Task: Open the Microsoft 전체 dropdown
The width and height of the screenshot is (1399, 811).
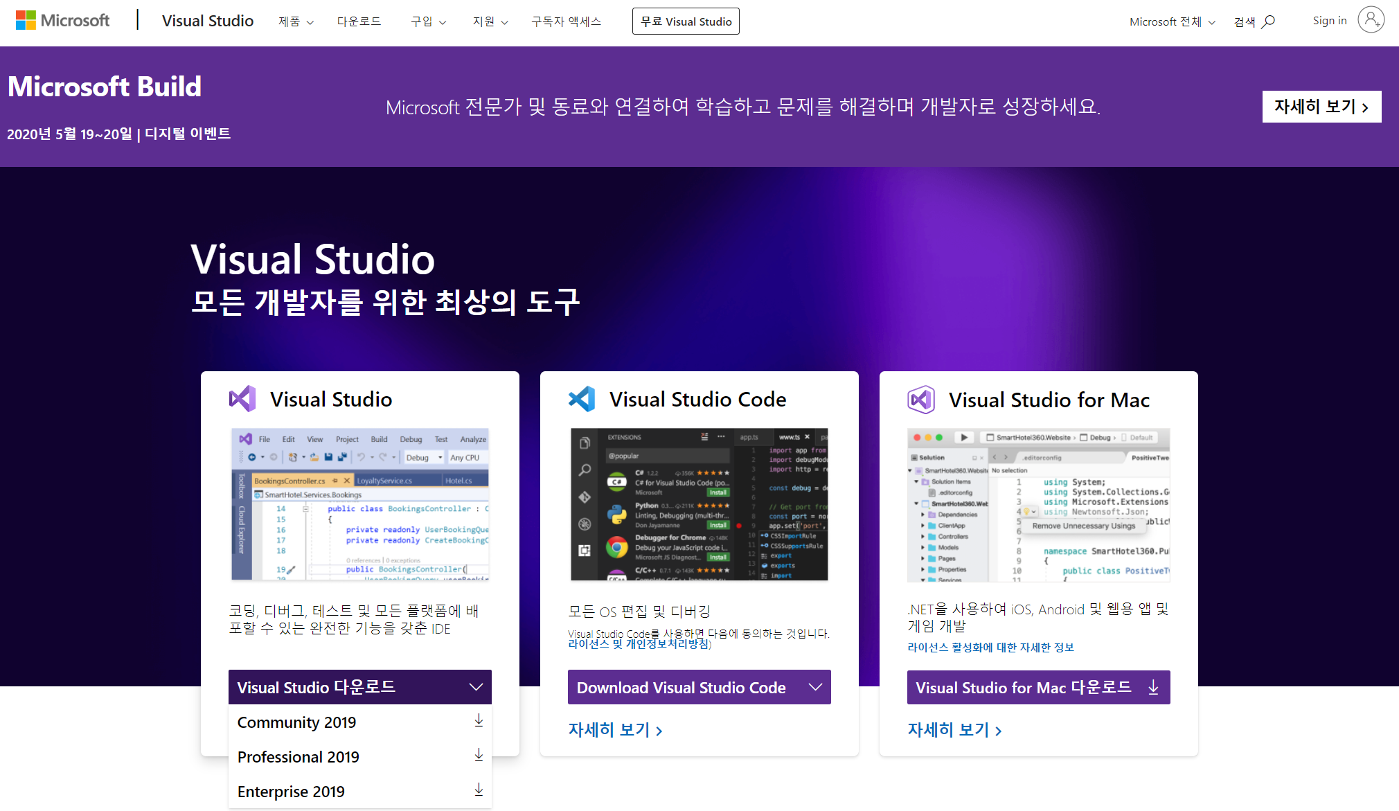Action: 1172,22
